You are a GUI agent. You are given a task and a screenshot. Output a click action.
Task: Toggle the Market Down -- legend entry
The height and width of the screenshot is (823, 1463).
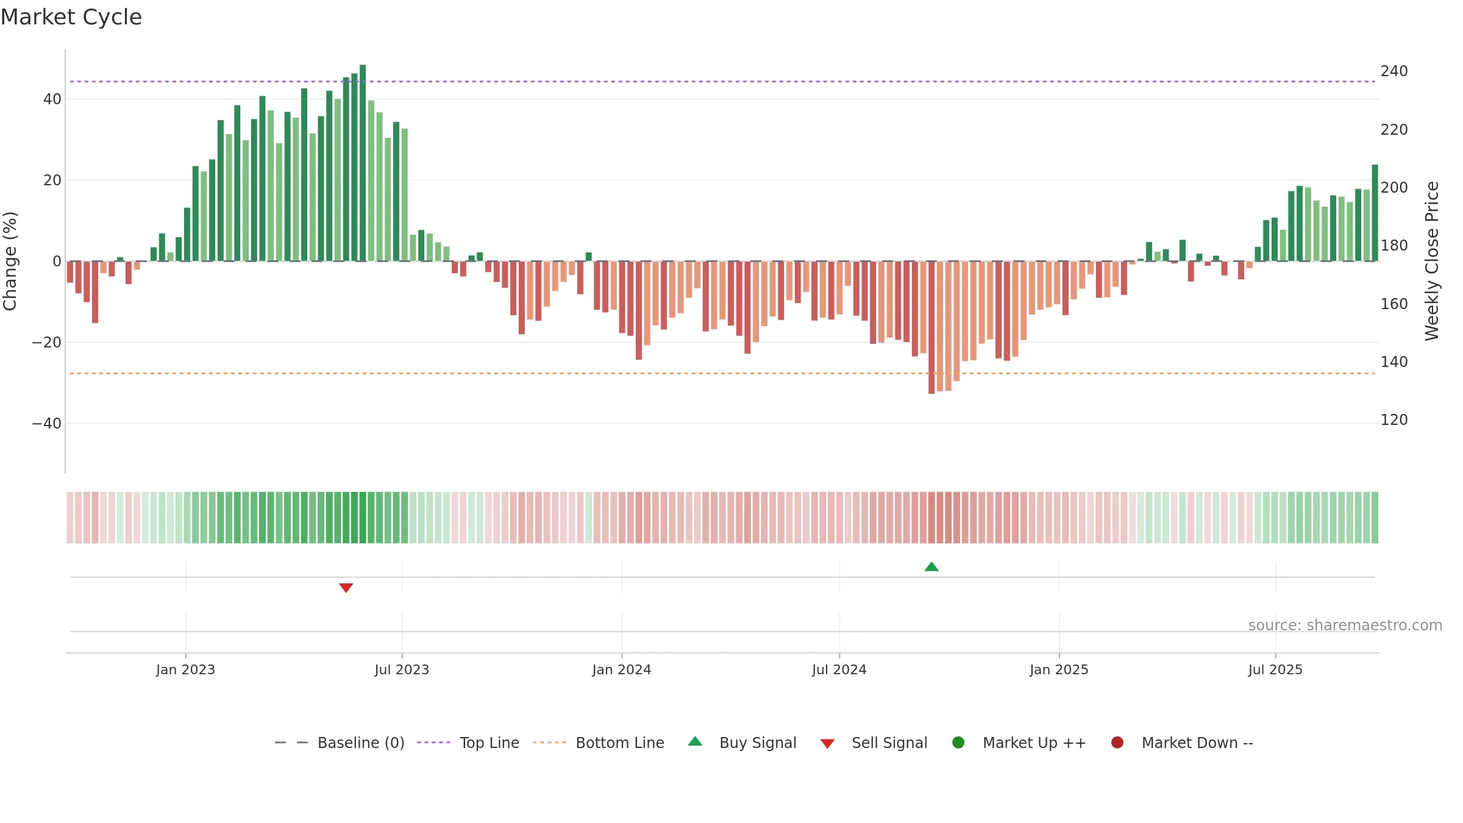click(x=1182, y=743)
